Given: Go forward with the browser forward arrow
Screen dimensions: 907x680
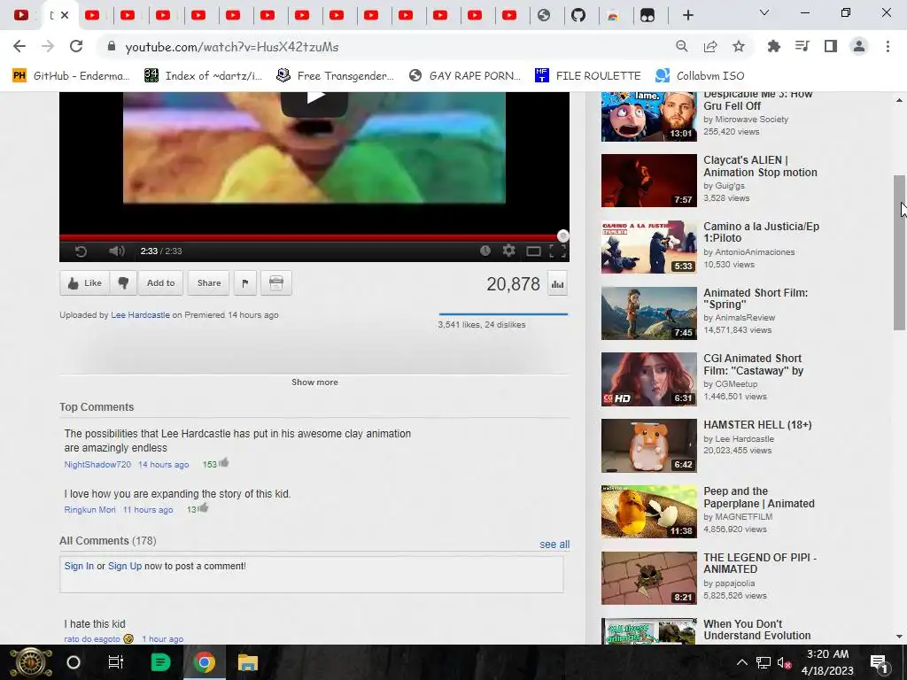Looking at the screenshot, I should pos(48,46).
